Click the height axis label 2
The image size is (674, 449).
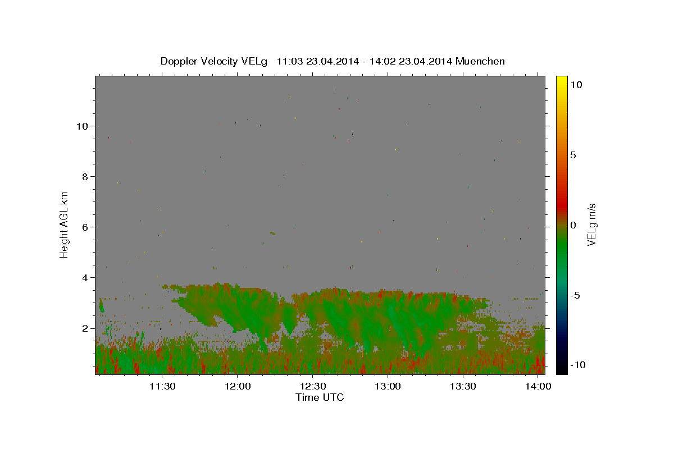(x=85, y=328)
